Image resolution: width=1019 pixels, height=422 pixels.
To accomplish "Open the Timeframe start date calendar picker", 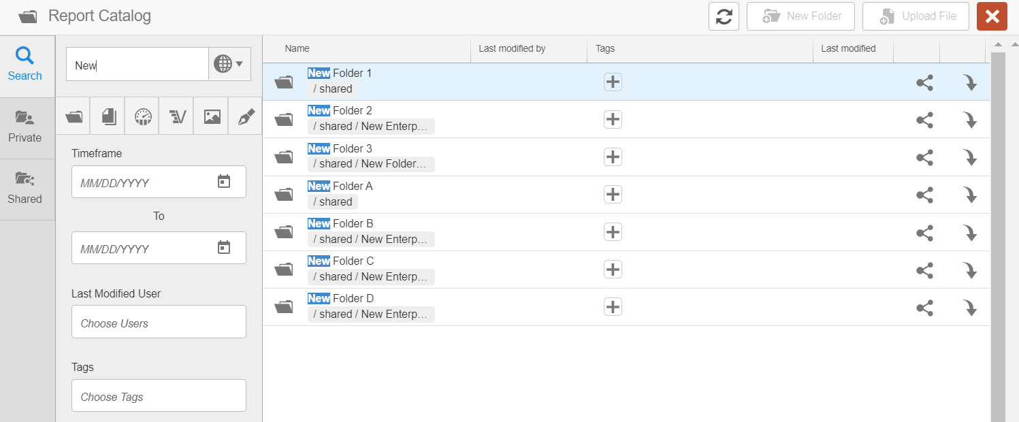I will click(x=224, y=182).
